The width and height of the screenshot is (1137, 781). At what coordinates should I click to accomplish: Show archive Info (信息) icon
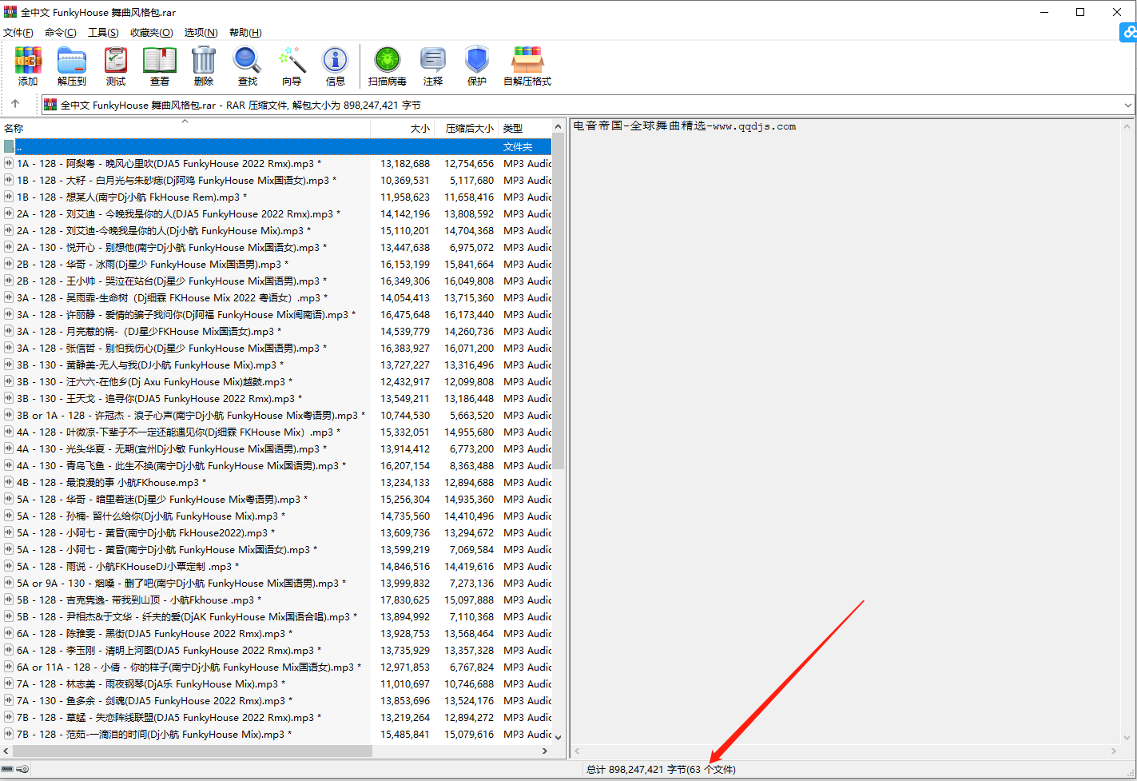335,66
